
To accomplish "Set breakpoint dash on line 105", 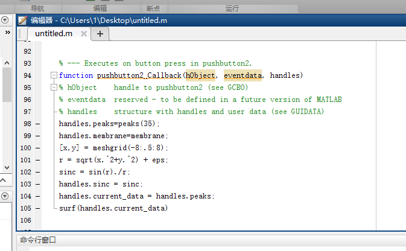I will [38, 208].
